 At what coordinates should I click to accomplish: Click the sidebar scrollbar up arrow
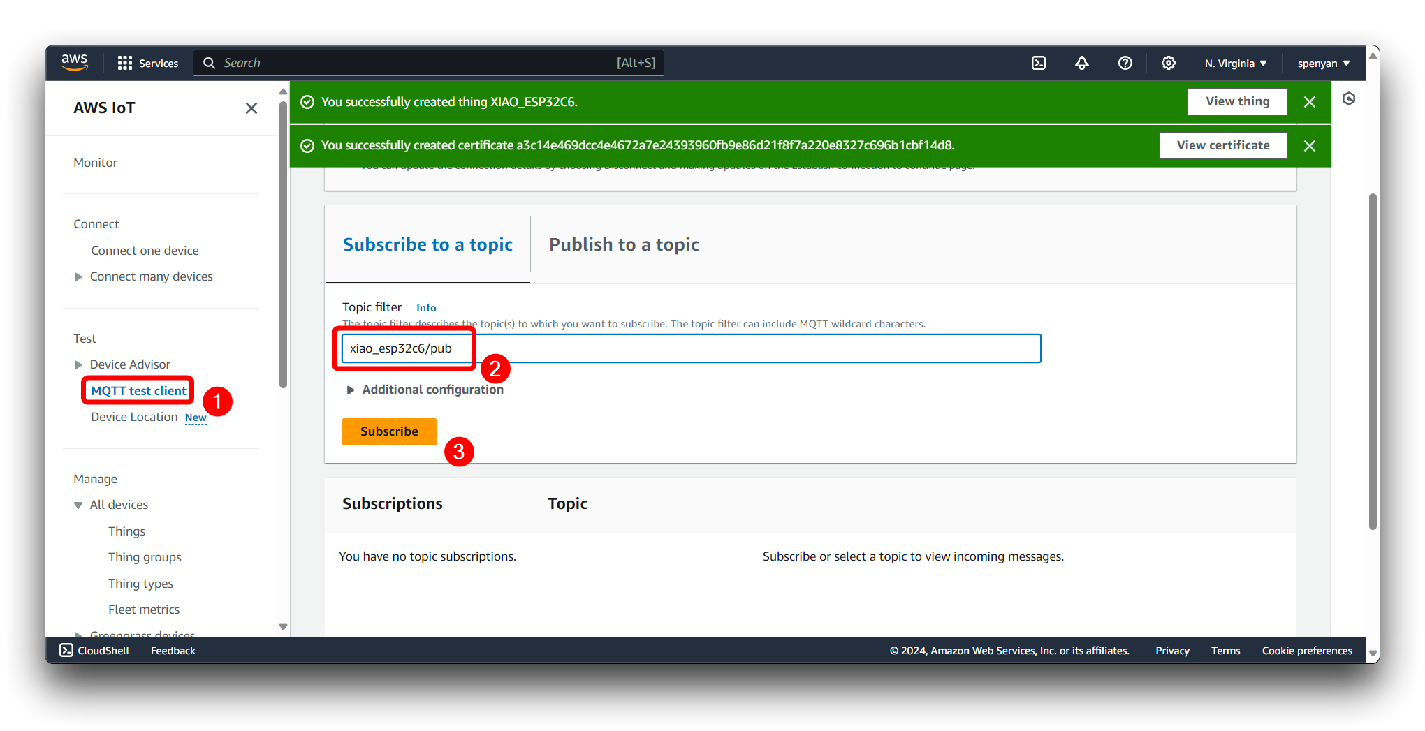click(x=283, y=91)
